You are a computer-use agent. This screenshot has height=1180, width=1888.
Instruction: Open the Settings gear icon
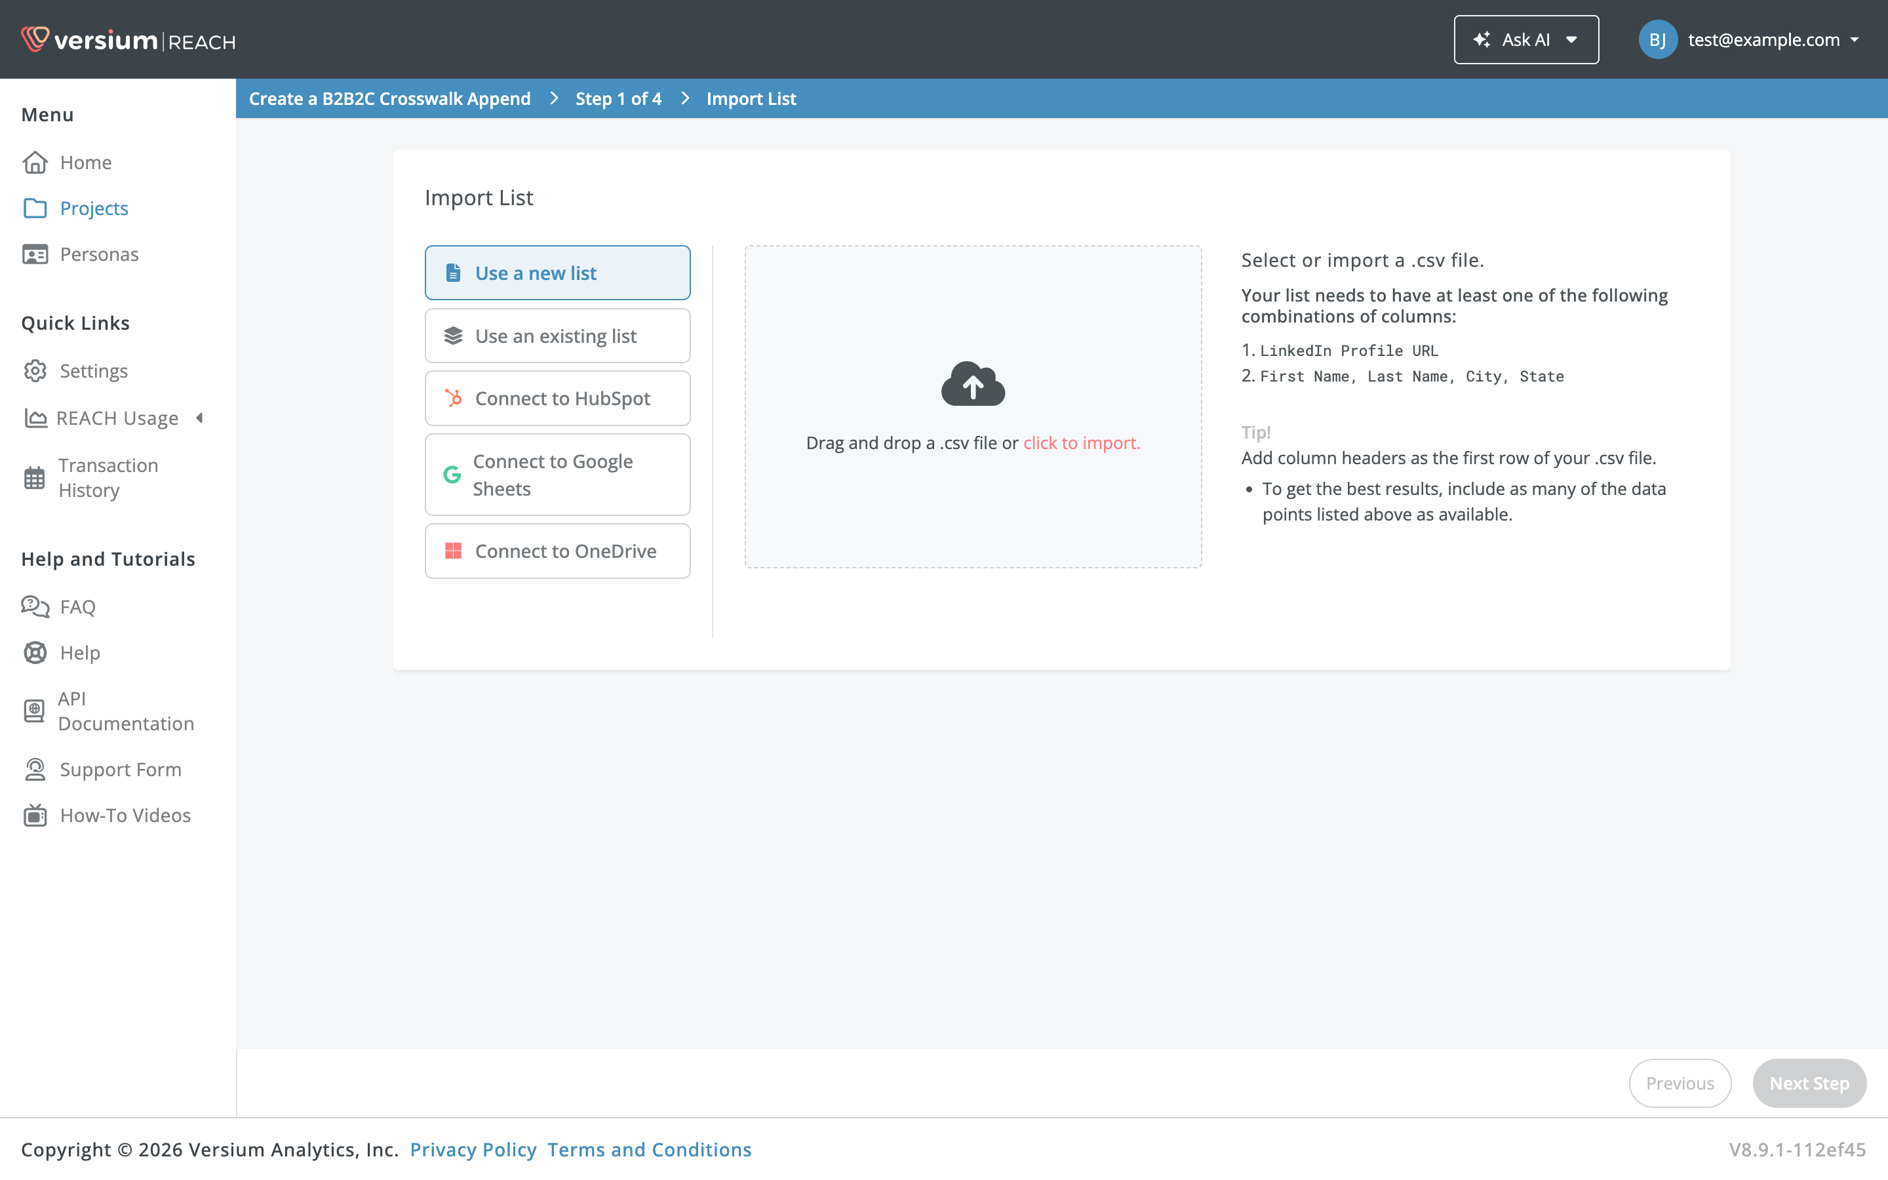(x=35, y=370)
